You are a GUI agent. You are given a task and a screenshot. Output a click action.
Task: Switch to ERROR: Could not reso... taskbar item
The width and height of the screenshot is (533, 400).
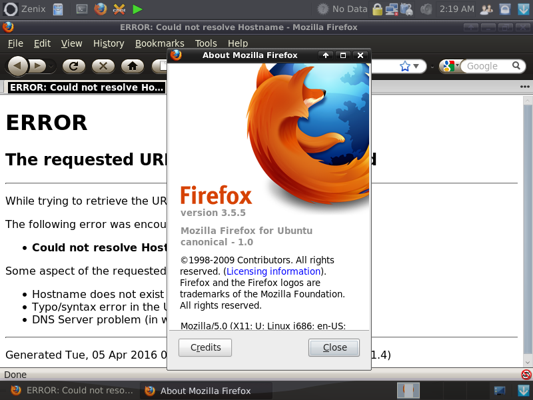[72, 391]
